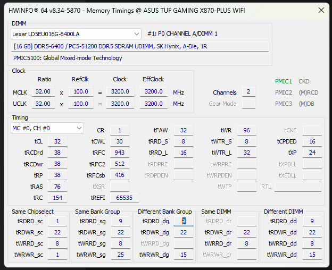Click the tRRD_S value field
The width and height of the screenshot is (332, 270).
(184, 141)
